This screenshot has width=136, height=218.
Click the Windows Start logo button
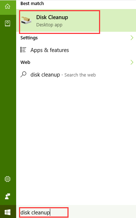8,212
